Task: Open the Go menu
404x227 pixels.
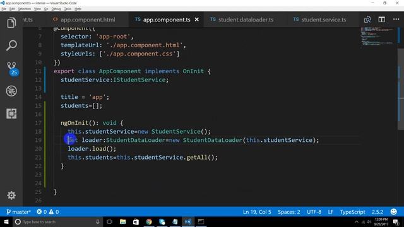Action: pyautogui.click(x=46, y=9)
